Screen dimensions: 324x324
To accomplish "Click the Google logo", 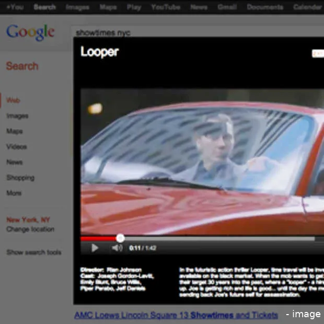I will pyautogui.click(x=30, y=32).
